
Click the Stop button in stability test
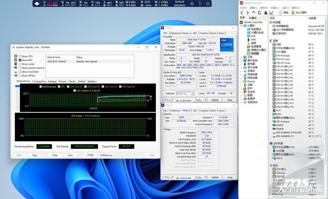(35, 155)
